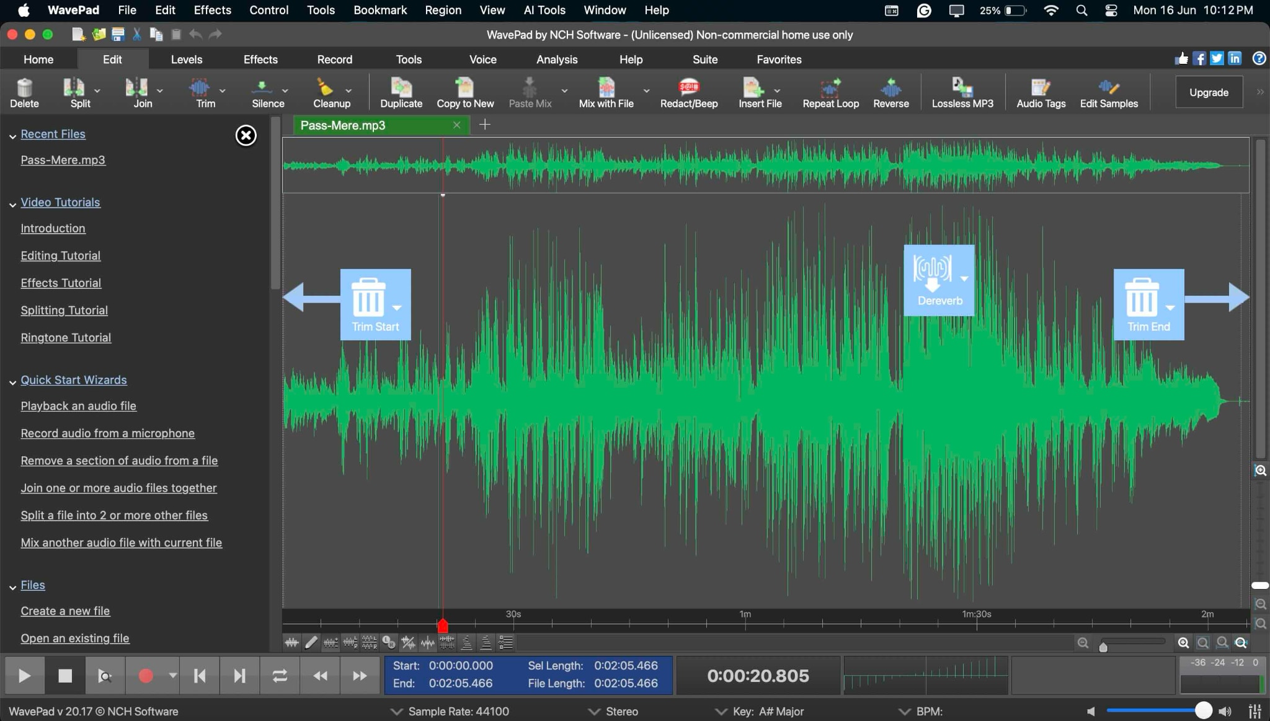Open the Voice ribbon tab

[482, 60]
